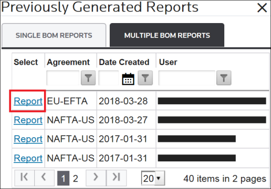Focus the User filter text box
The height and width of the screenshot is (189, 271).
187,78
